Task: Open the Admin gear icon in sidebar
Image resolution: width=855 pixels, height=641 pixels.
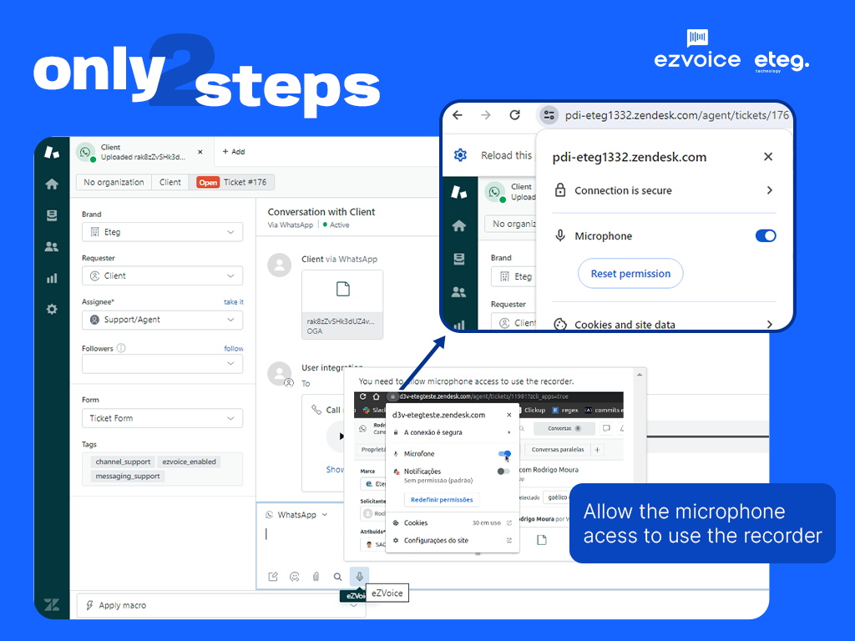Action: [52, 309]
